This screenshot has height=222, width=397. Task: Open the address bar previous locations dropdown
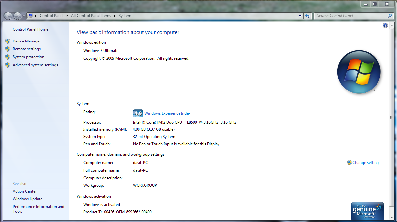(300, 16)
